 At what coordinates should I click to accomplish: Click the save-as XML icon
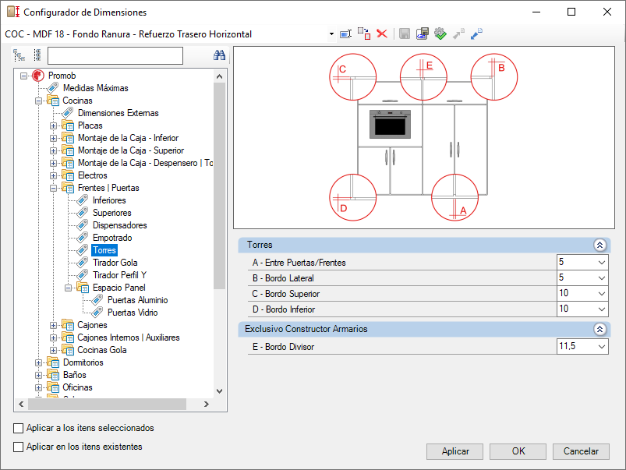pos(422,34)
